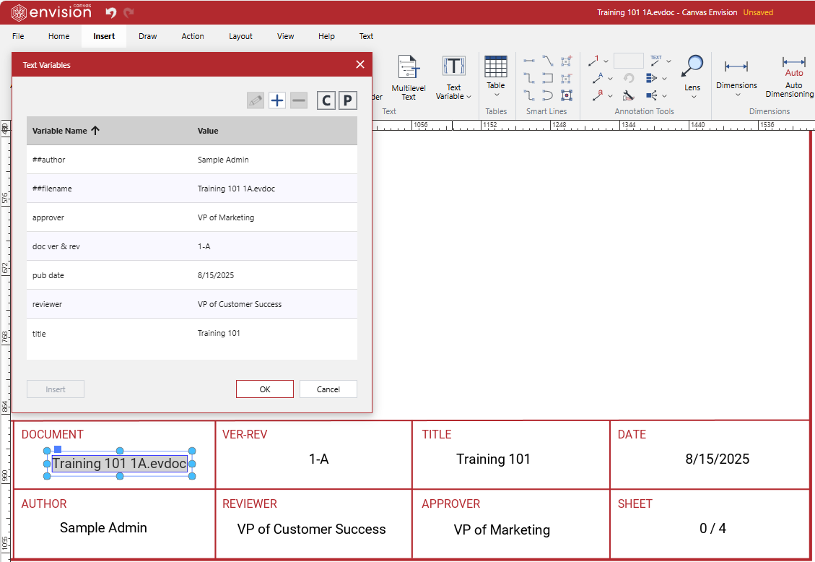815x562 pixels.
Task: Click the wrench annotation settings icon
Action: tap(629, 95)
